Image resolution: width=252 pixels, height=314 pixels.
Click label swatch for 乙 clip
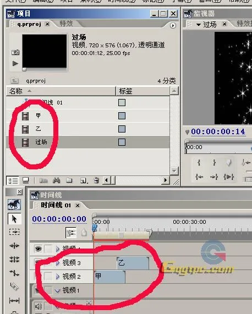point(122,129)
